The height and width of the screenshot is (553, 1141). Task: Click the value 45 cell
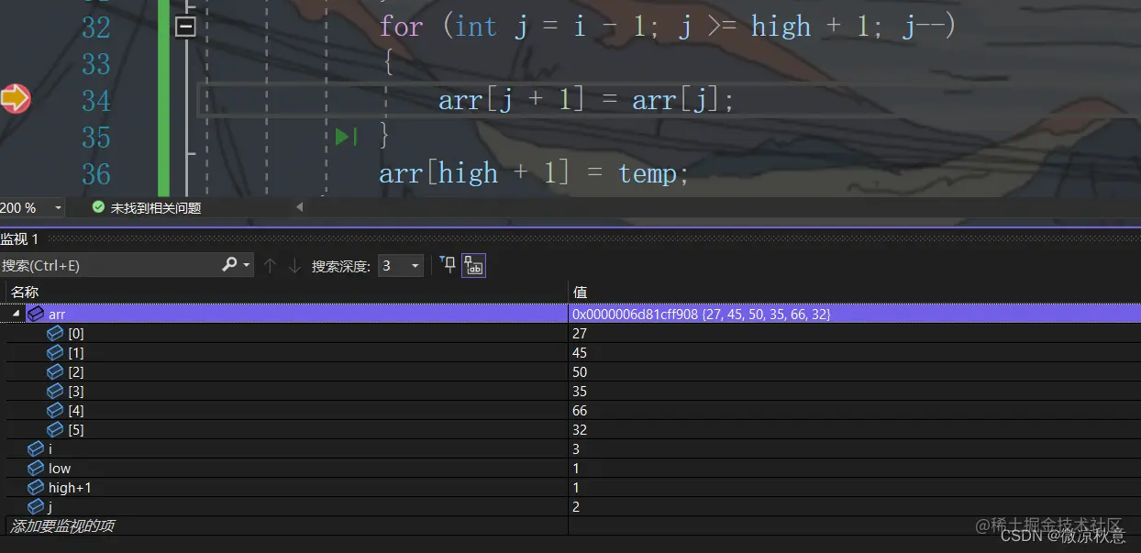coord(854,353)
